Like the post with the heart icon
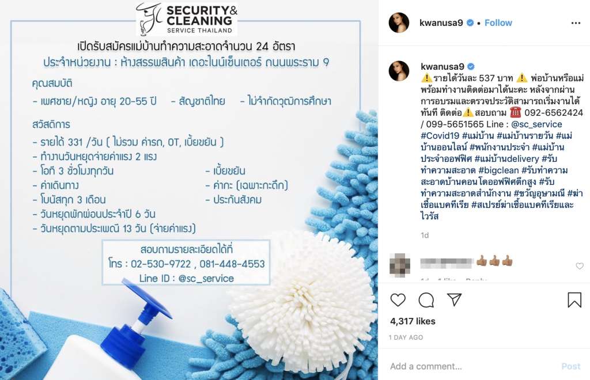590x380 pixels. [398, 300]
